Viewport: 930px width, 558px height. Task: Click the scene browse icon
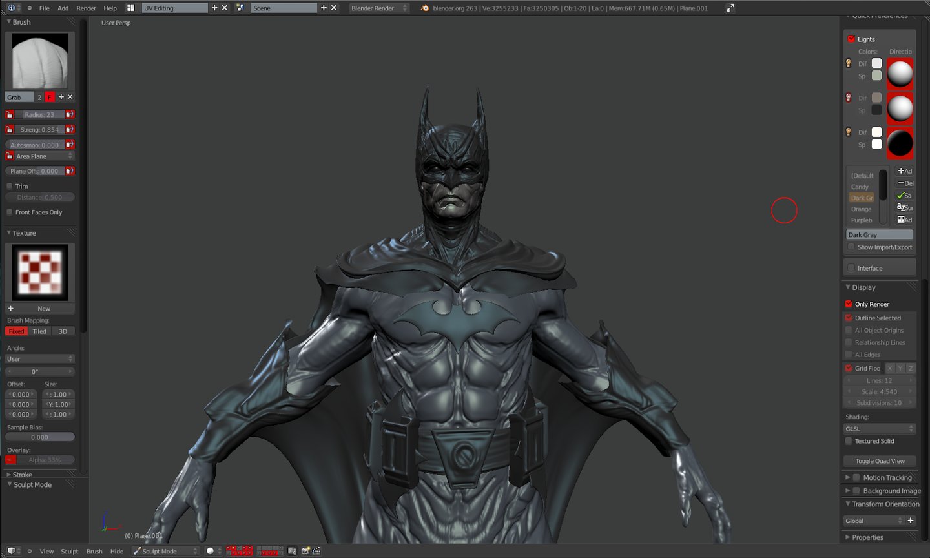[x=240, y=8]
